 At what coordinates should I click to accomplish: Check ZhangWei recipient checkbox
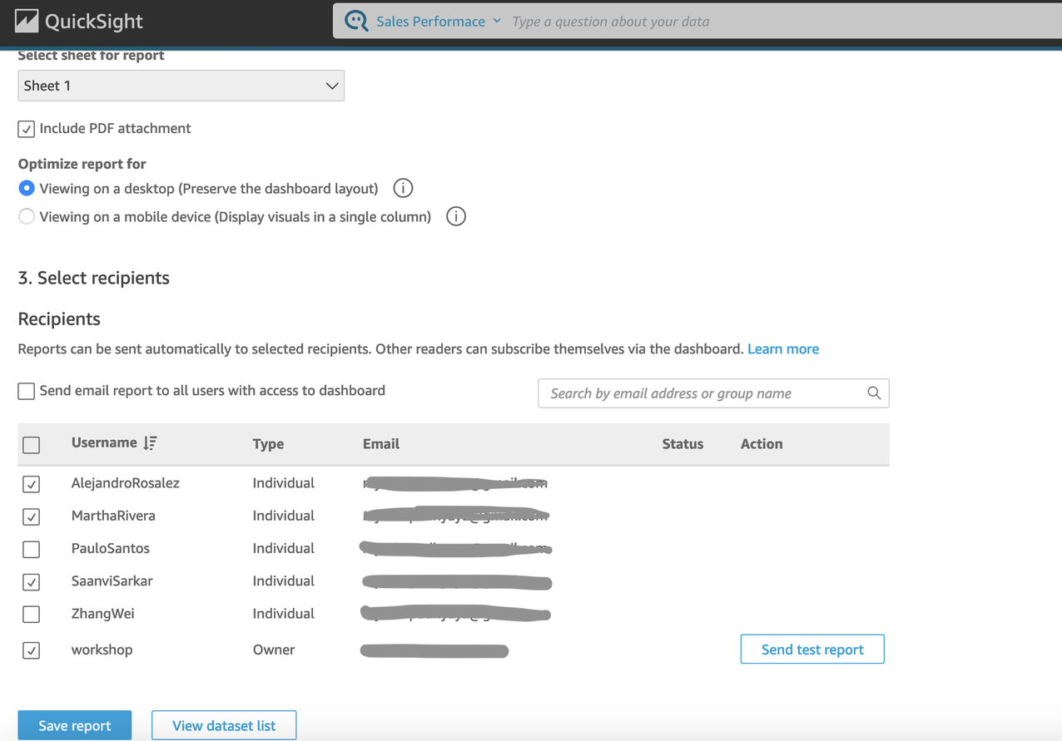pyautogui.click(x=32, y=615)
